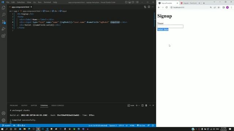Switch to the PROBLEMS panel tab
Screen dimensions: 234x131
click(x=14, y=106)
